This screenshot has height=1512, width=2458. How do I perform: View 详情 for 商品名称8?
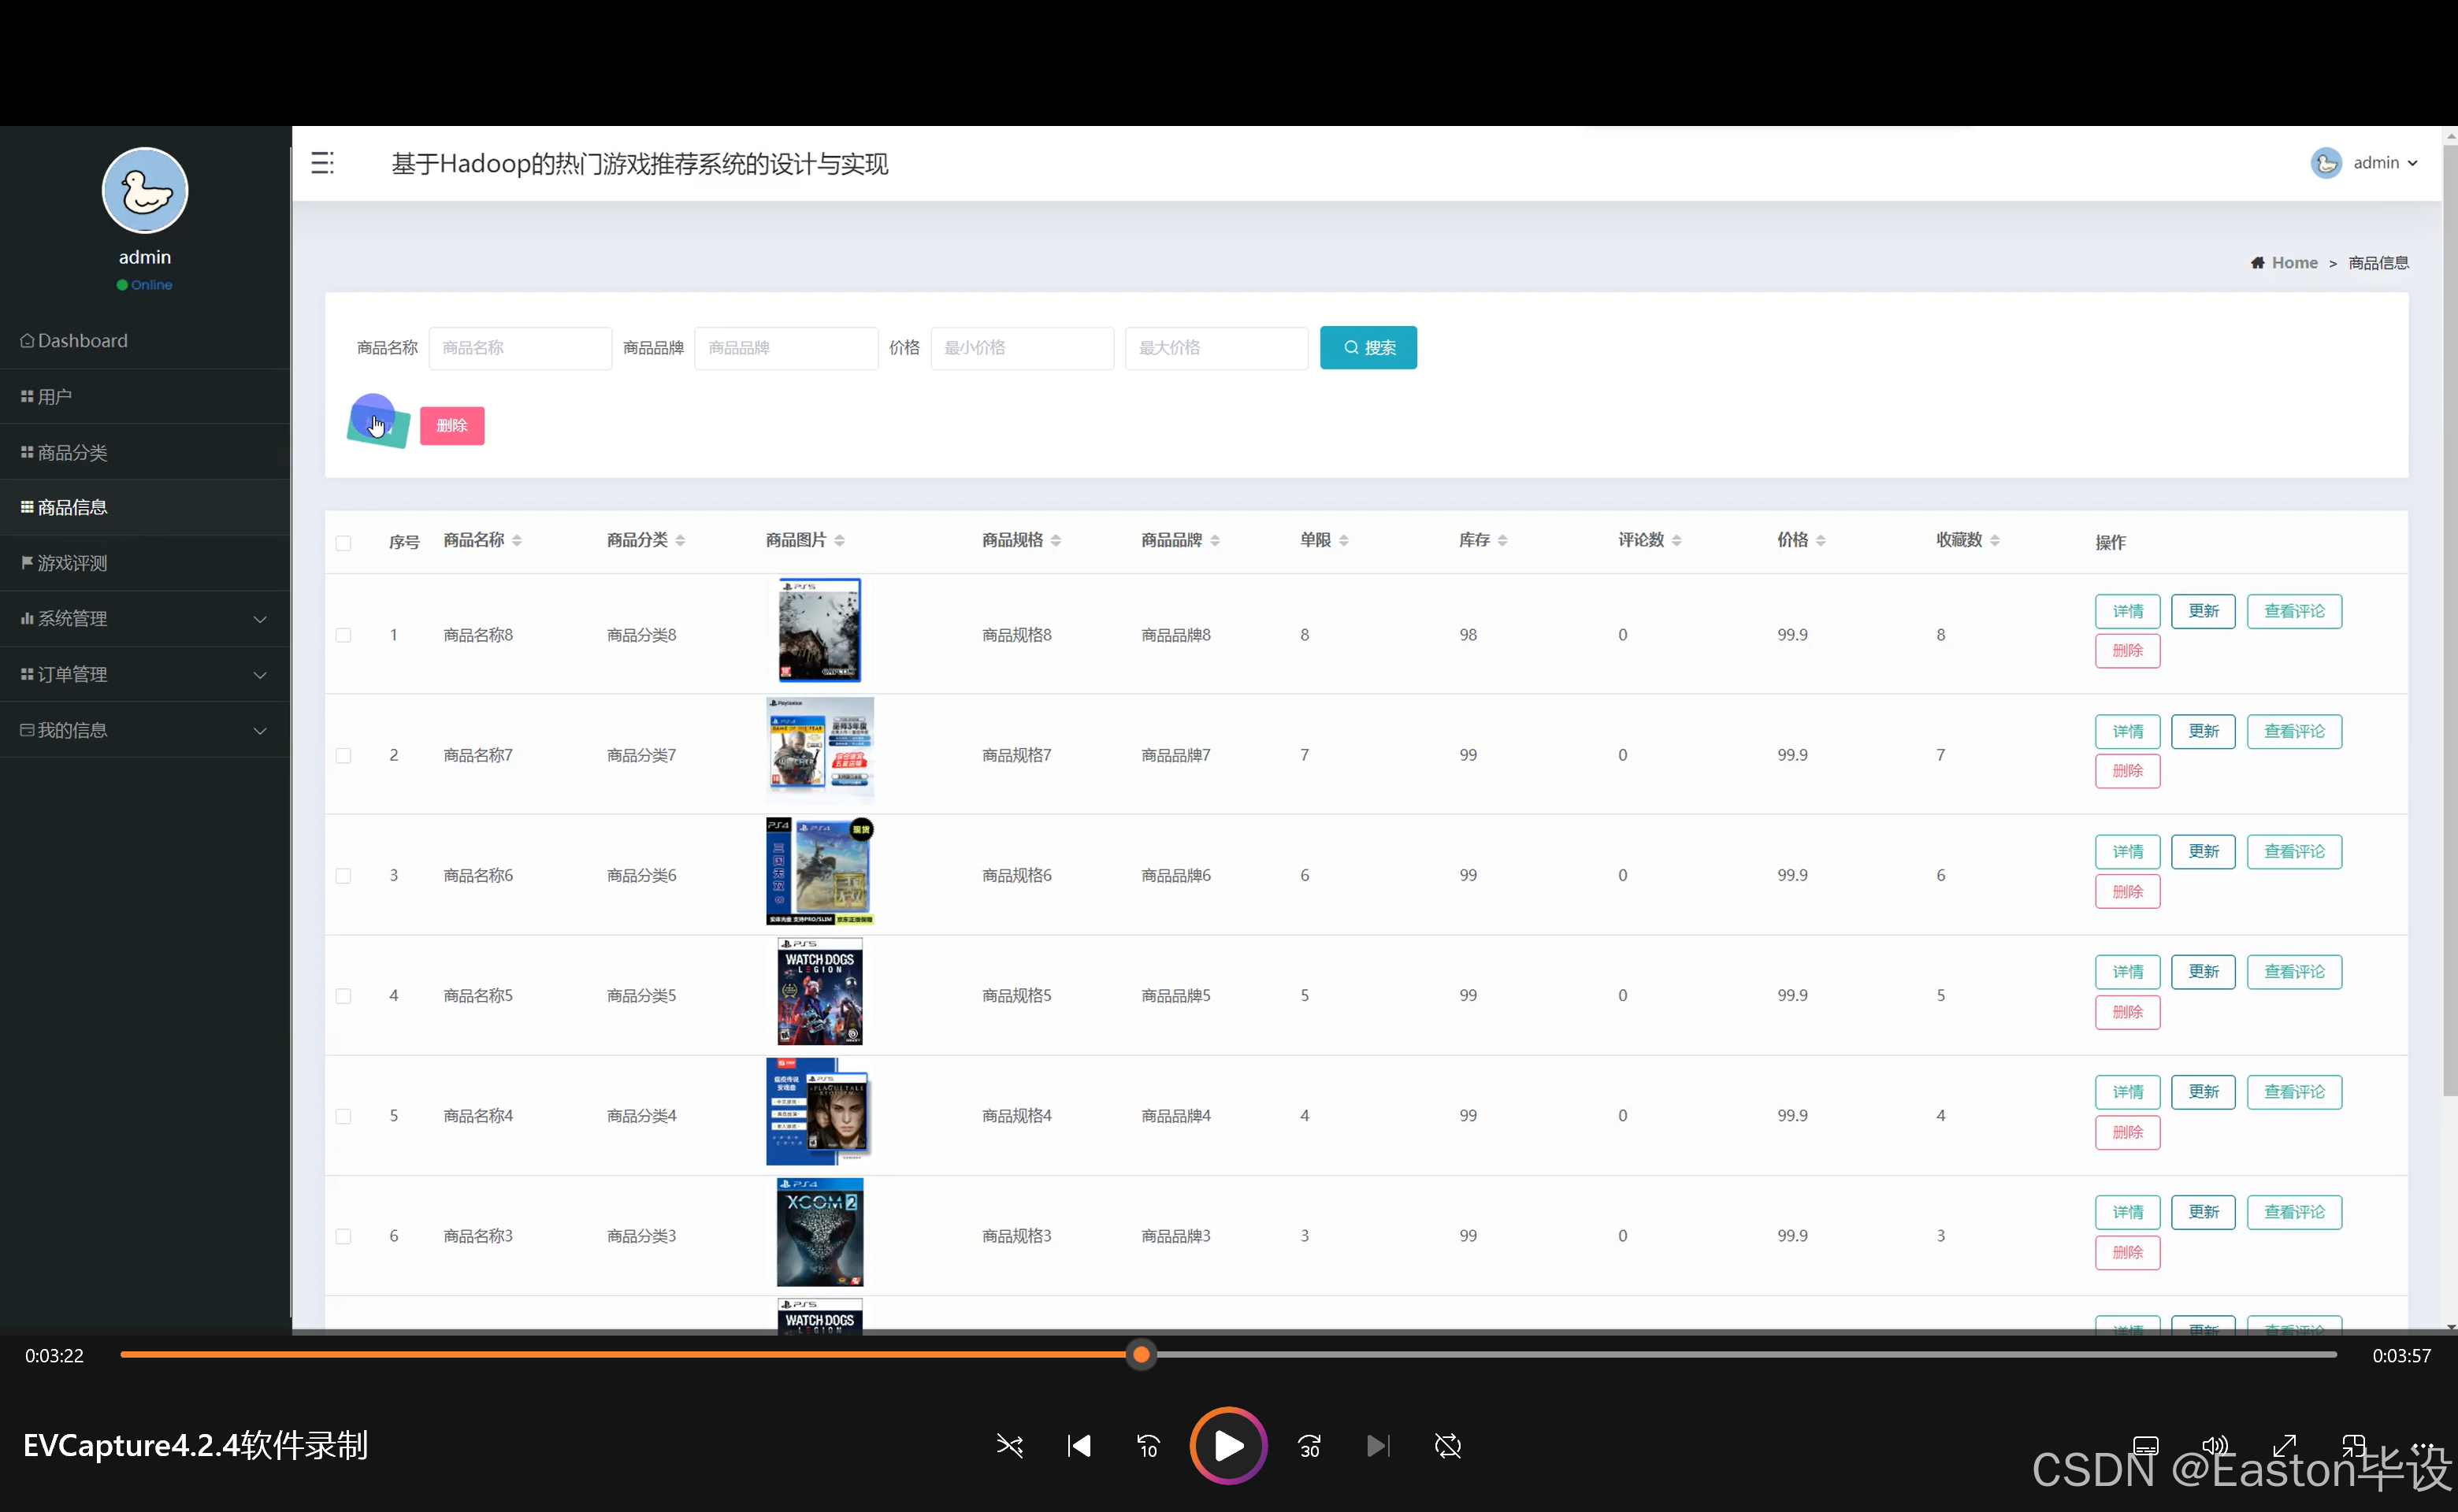[2127, 611]
